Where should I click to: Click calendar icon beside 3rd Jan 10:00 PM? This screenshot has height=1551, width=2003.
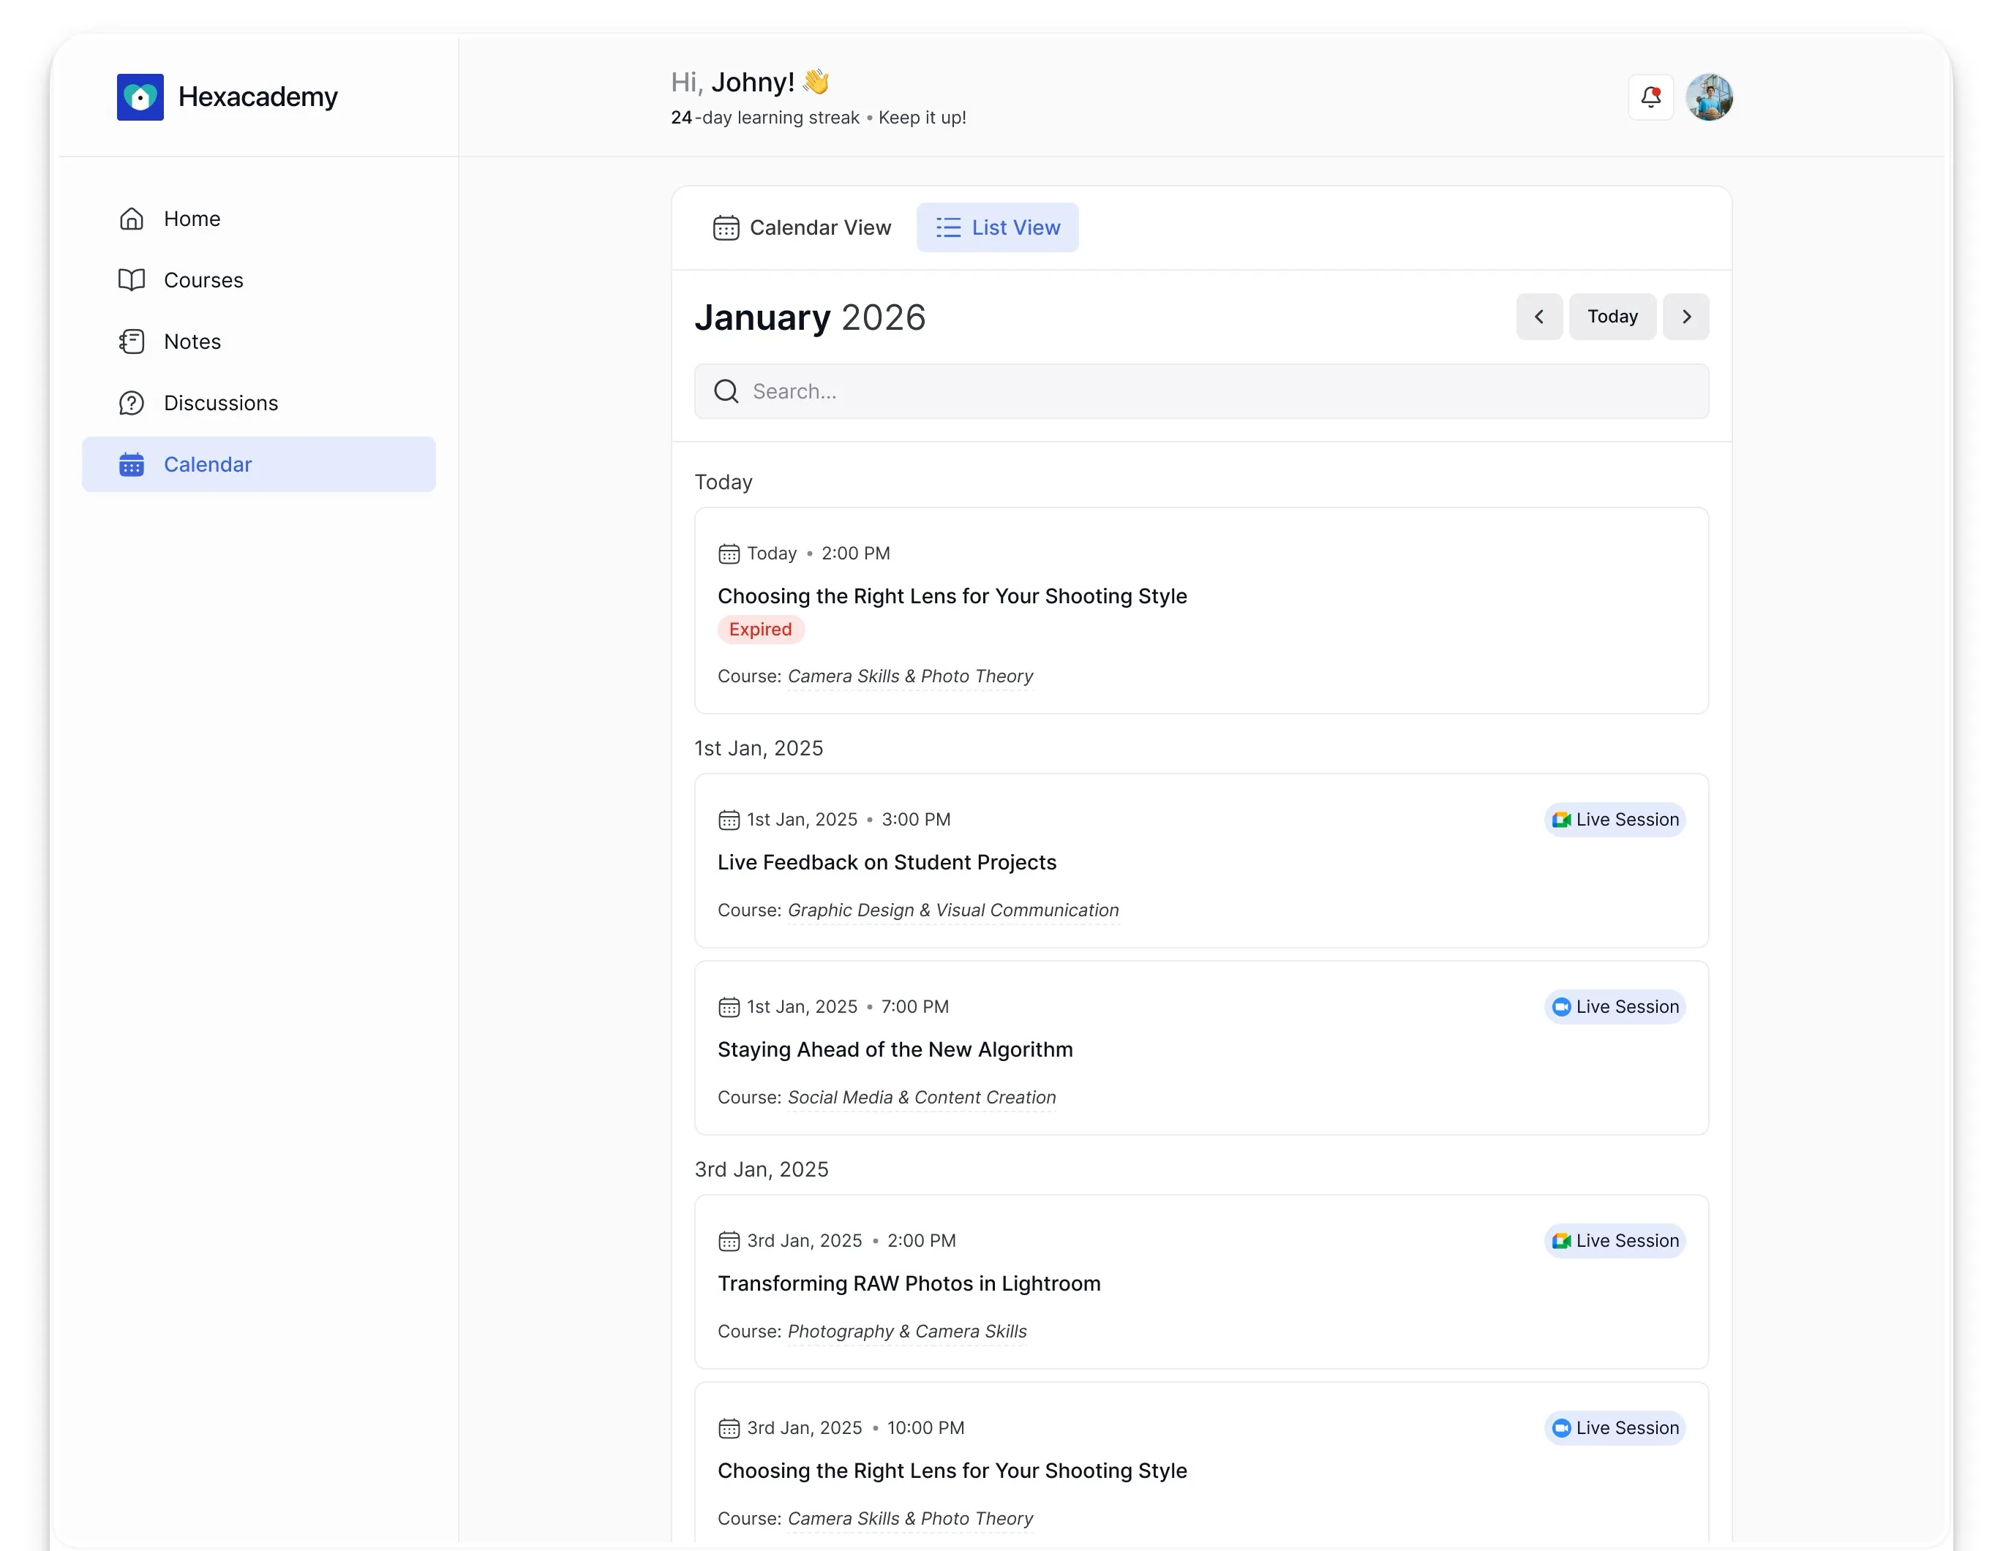(x=729, y=1427)
